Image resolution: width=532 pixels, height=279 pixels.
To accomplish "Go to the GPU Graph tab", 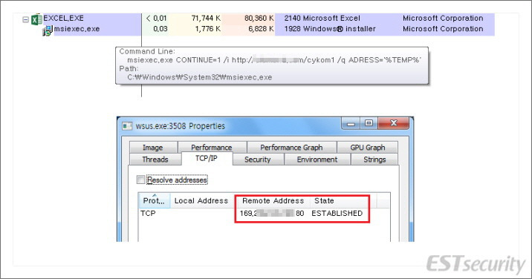I will (x=368, y=148).
